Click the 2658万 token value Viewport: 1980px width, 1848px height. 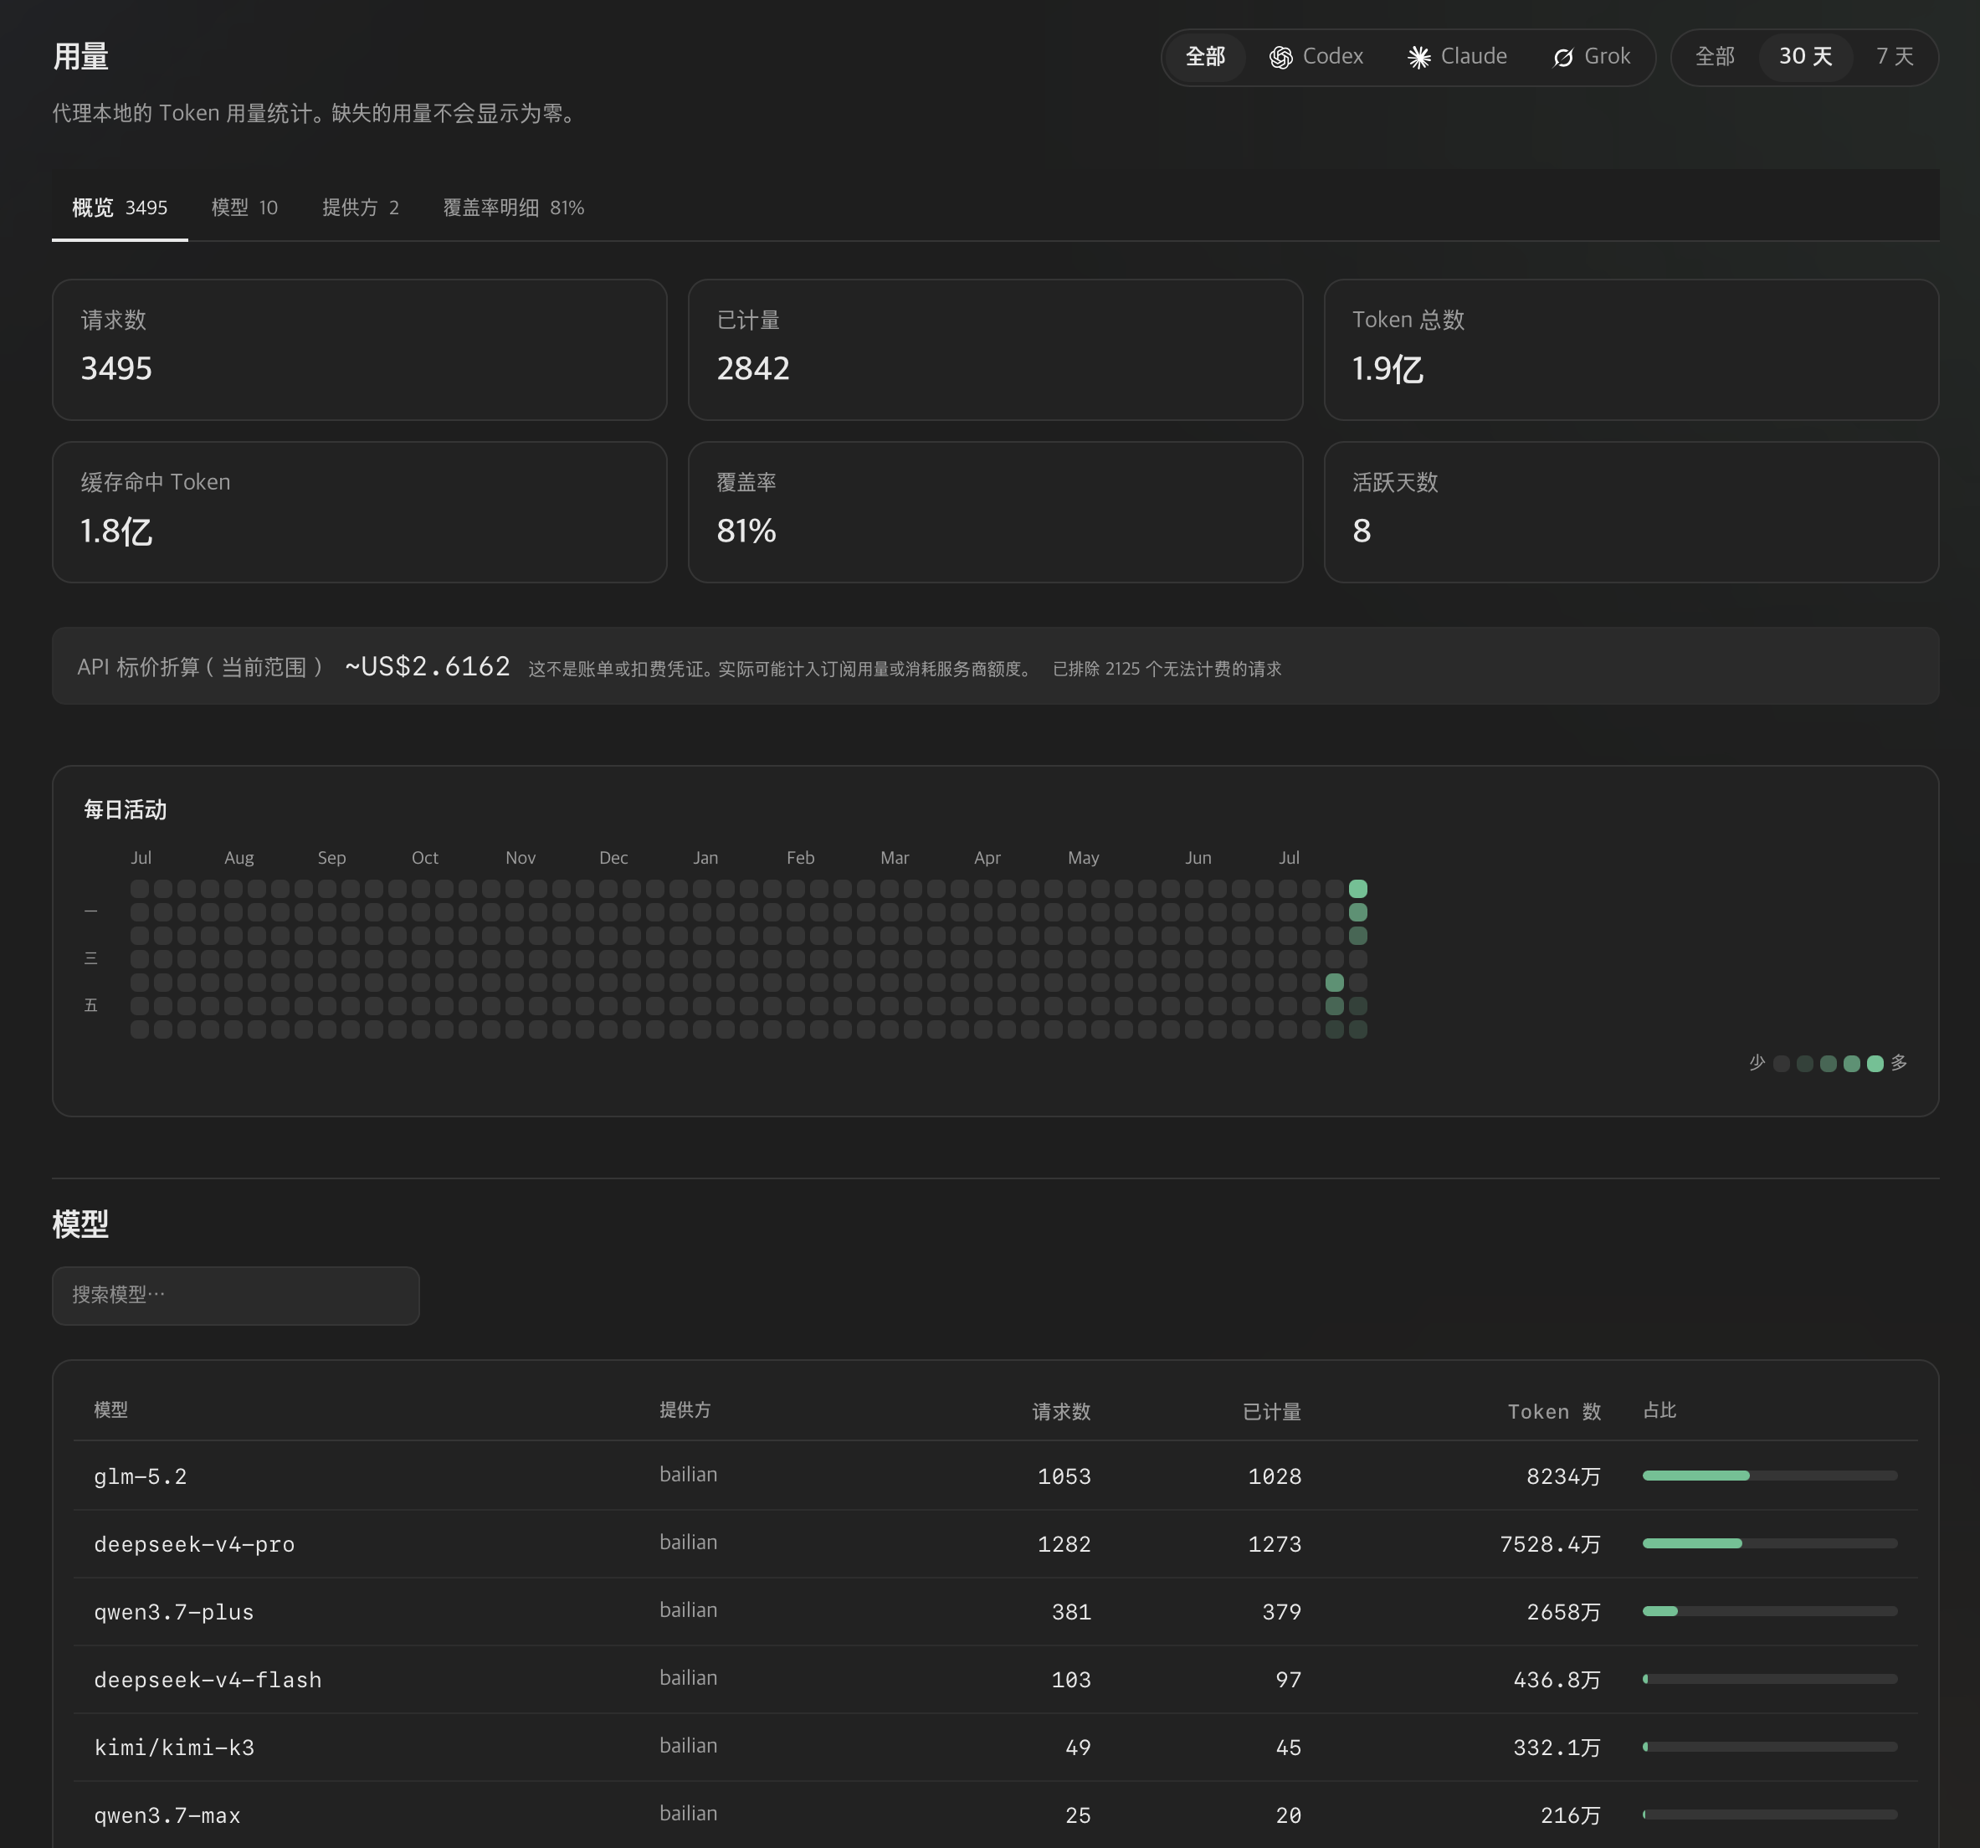click(1564, 1612)
